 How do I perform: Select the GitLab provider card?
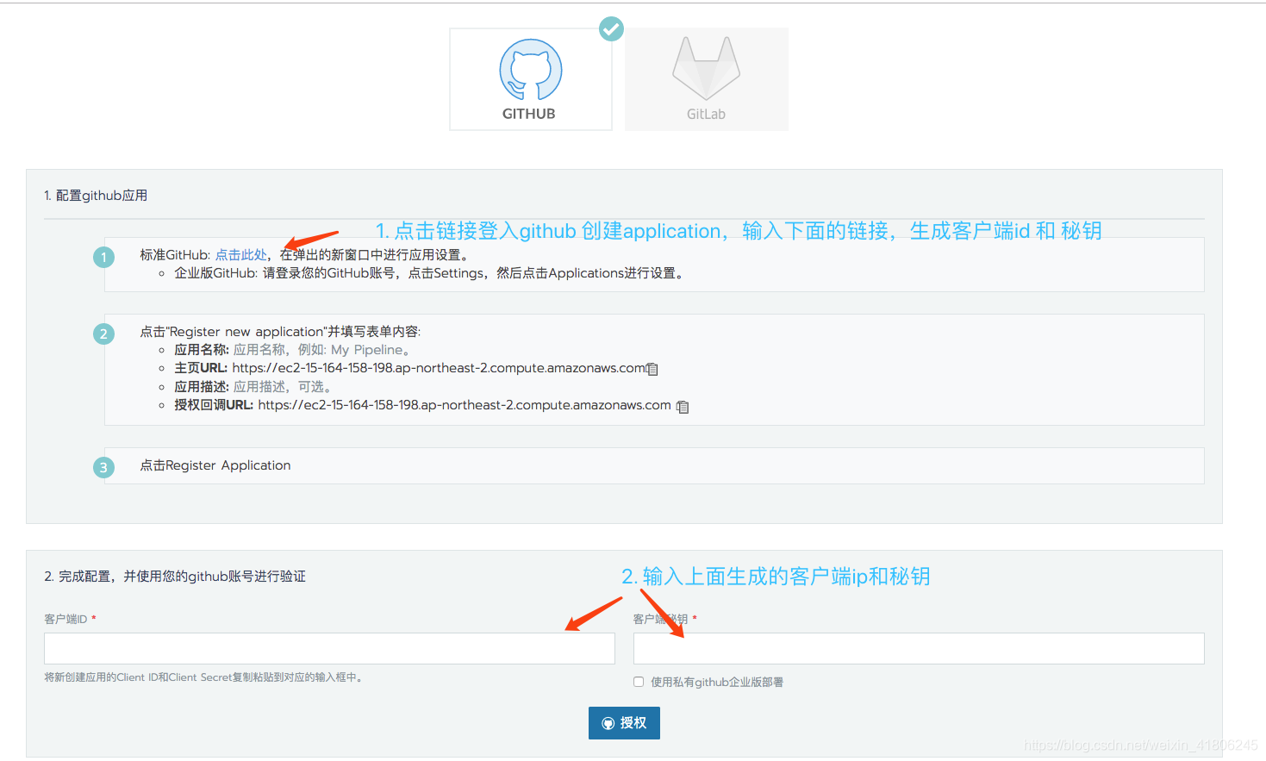click(x=707, y=79)
